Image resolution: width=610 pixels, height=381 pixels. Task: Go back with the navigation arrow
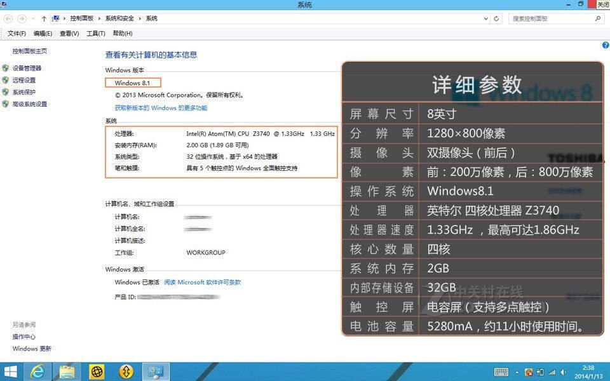coord(8,18)
